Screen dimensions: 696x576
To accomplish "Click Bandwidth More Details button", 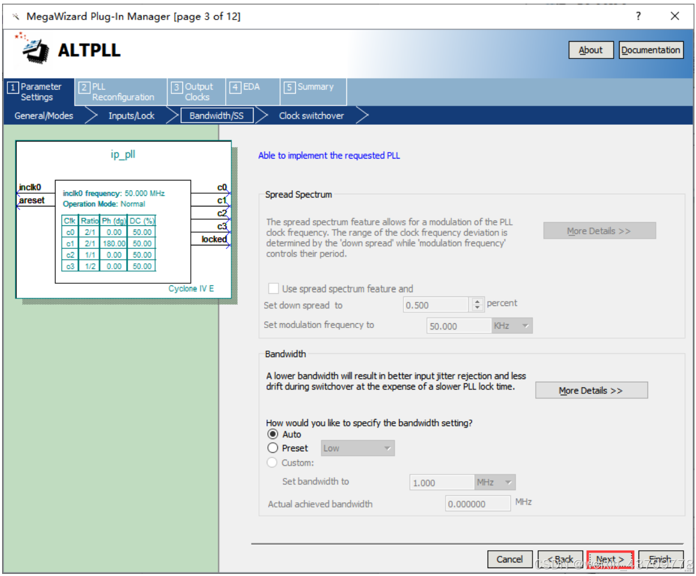I will (592, 390).
